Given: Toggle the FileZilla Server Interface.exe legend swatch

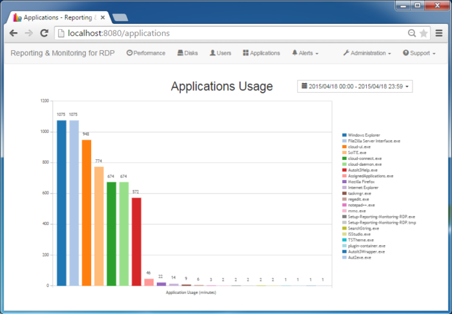Looking at the screenshot, I should tap(344, 141).
